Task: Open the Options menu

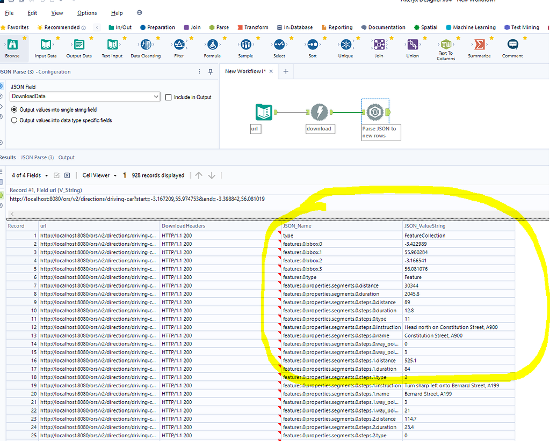Action: click(x=87, y=13)
